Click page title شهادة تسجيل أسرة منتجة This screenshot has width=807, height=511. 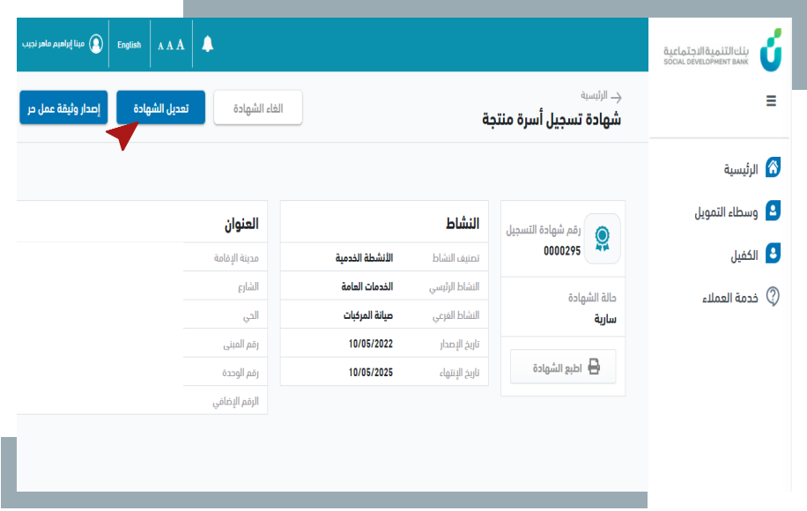tap(552, 120)
